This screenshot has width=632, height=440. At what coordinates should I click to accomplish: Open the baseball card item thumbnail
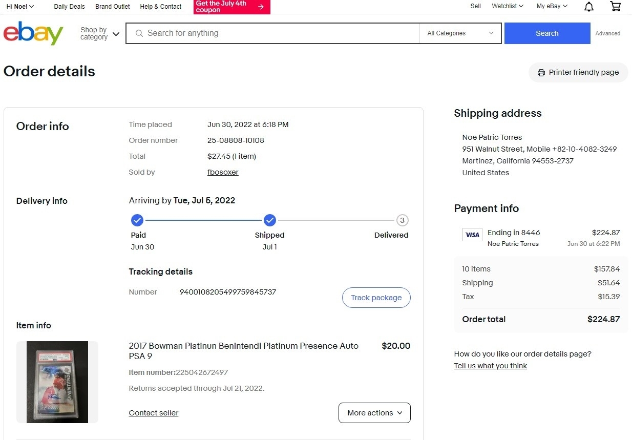[57, 382]
